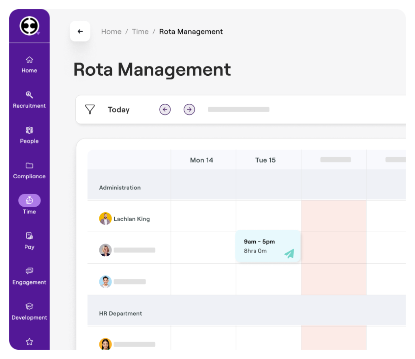Go to previous week with left arrow
415x359 pixels.
[165, 109]
